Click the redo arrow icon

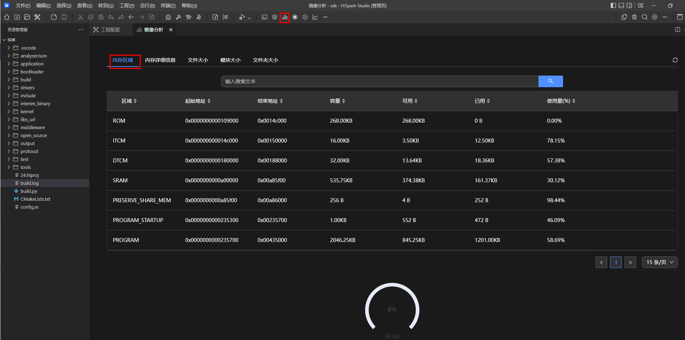121,17
